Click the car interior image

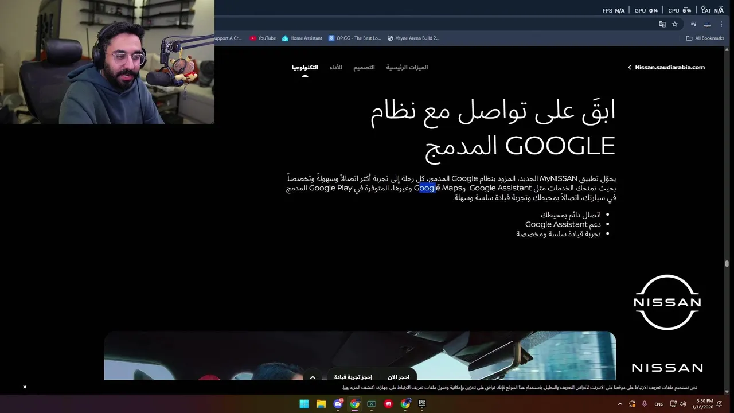click(360, 356)
